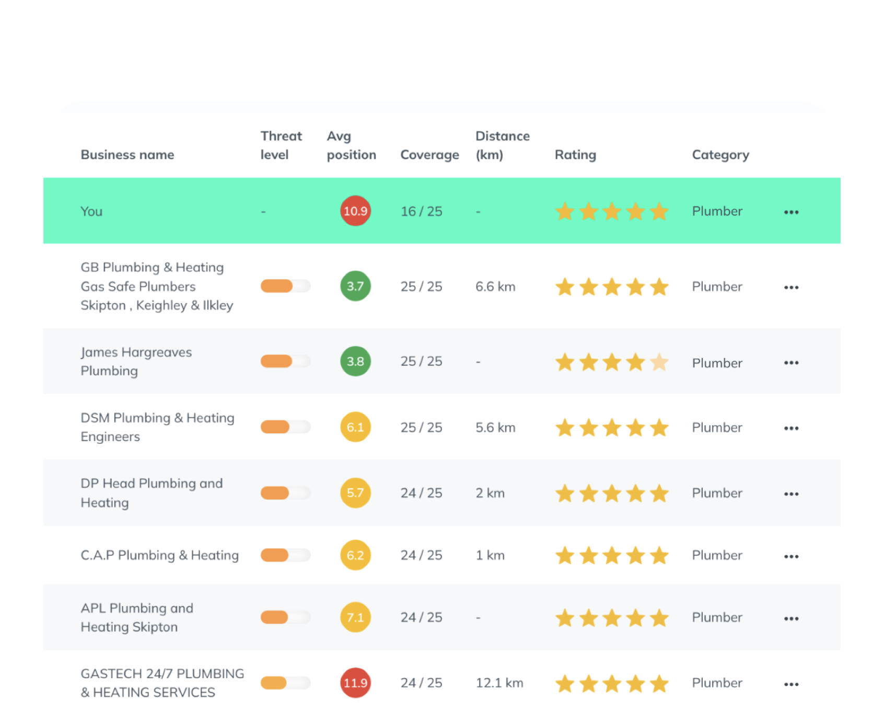Open more options for DSM Plumbing & Heating

coord(791,428)
